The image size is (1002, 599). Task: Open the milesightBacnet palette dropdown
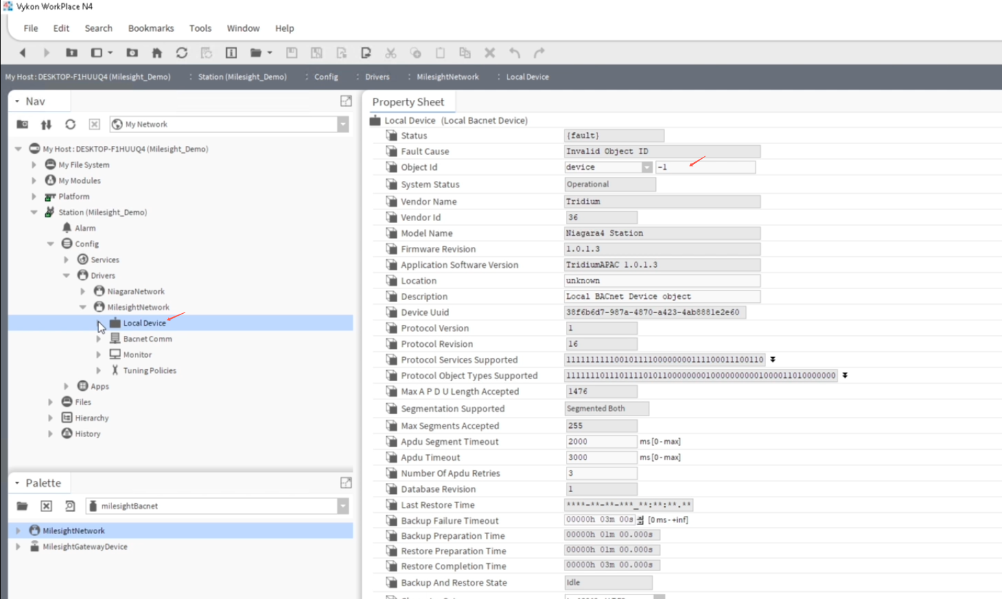coord(343,506)
